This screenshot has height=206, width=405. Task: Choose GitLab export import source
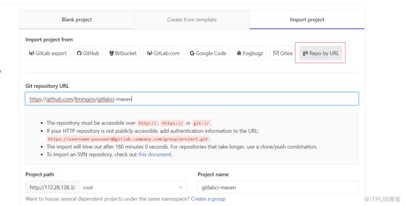tap(47, 53)
